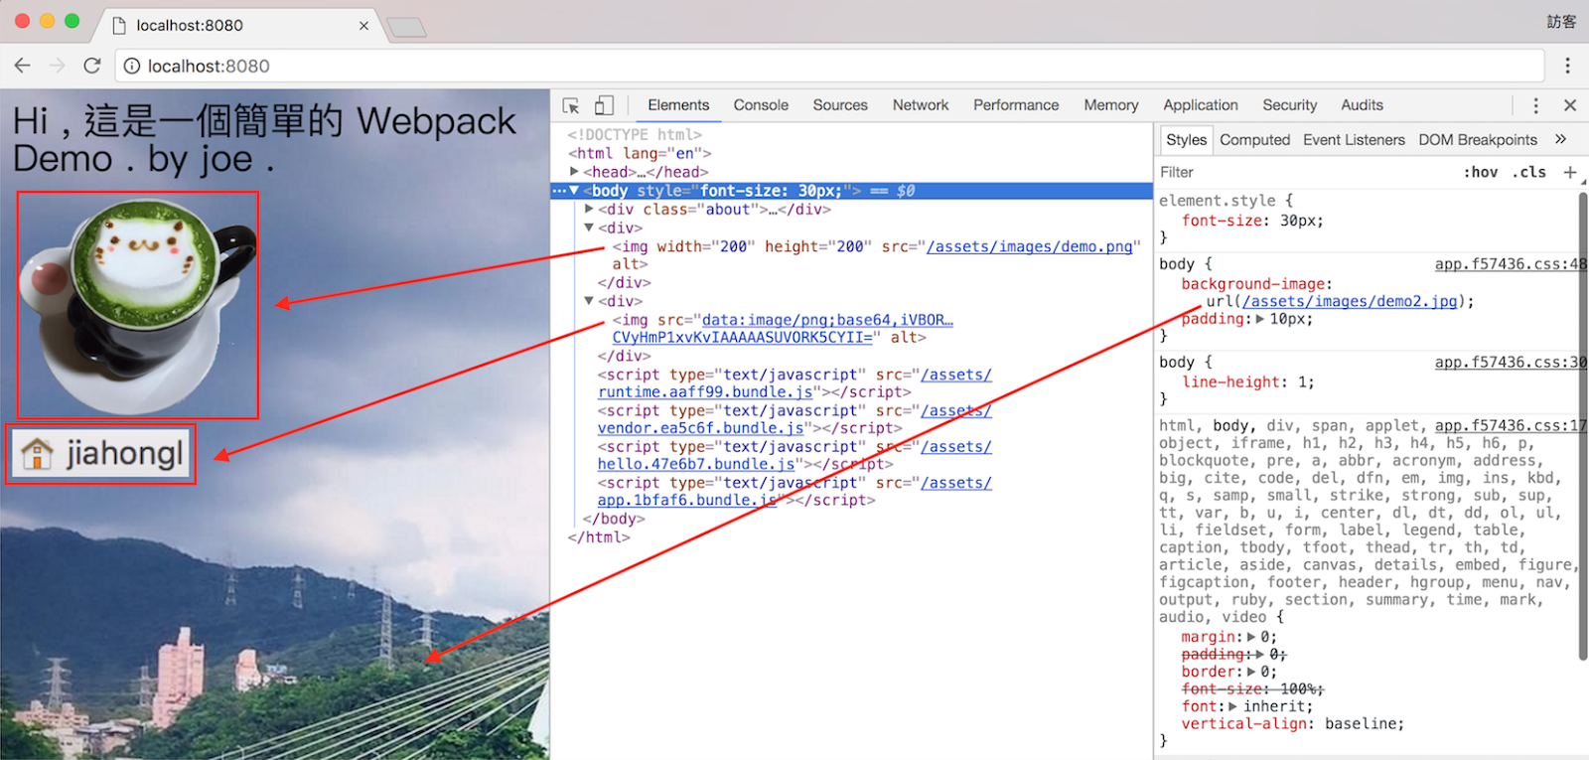Toggle the :hov element state panel
The width and height of the screenshot is (1589, 760).
coord(1481,172)
